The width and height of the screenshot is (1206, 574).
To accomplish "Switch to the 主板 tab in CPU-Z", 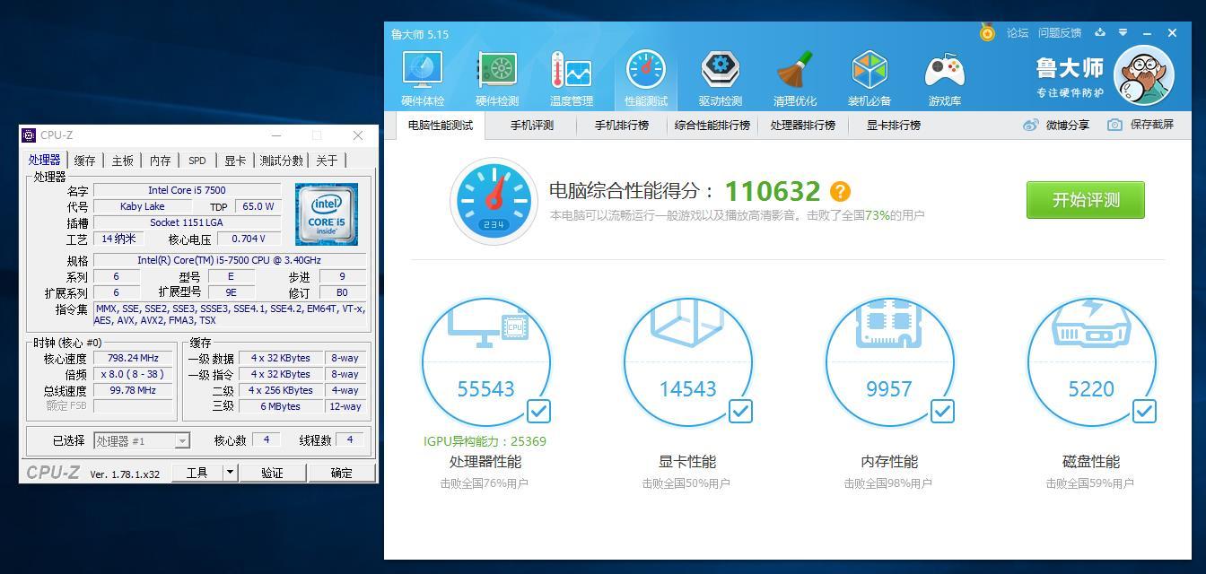I will pos(122,161).
